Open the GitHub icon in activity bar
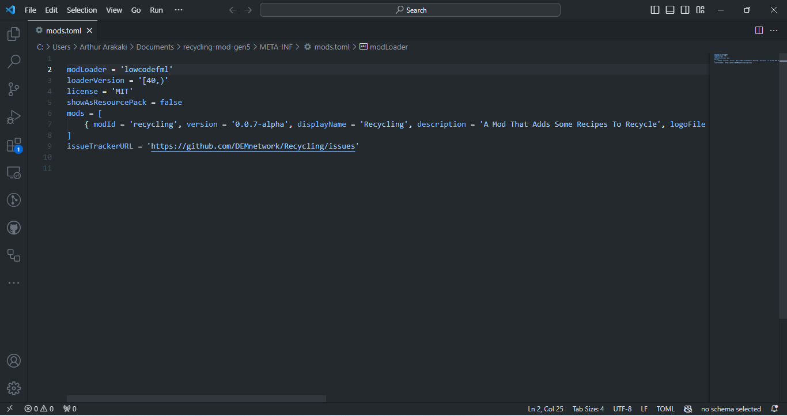This screenshot has width=787, height=416. pos(14,228)
